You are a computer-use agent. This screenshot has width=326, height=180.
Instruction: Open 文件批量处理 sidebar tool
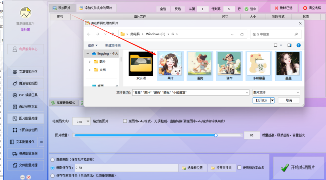point(26,165)
